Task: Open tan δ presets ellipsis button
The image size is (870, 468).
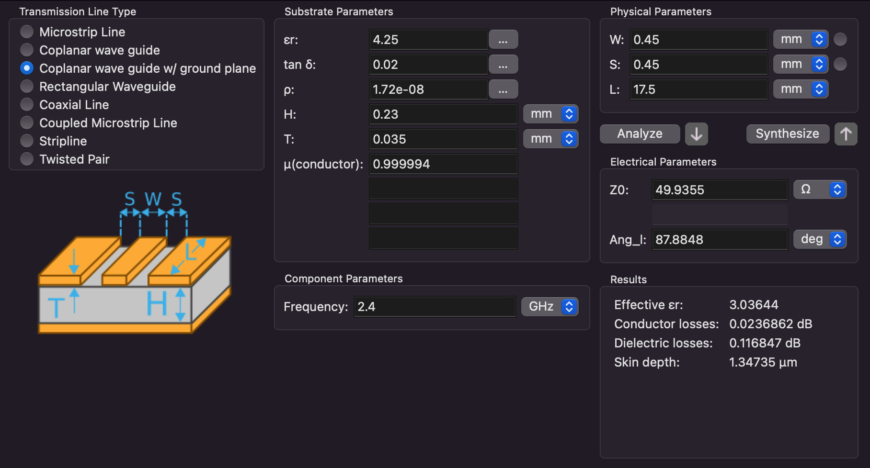Action: [x=503, y=65]
